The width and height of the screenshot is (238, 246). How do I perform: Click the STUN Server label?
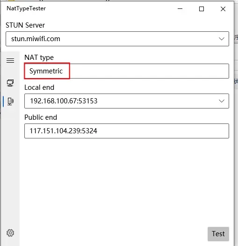pos(25,25)
